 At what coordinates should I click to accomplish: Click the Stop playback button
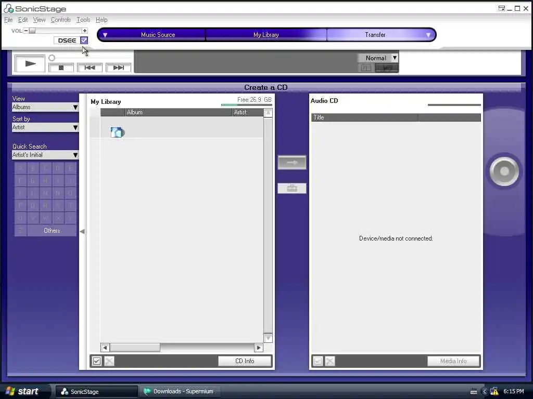pyautogui.click(x=61, y=68)
